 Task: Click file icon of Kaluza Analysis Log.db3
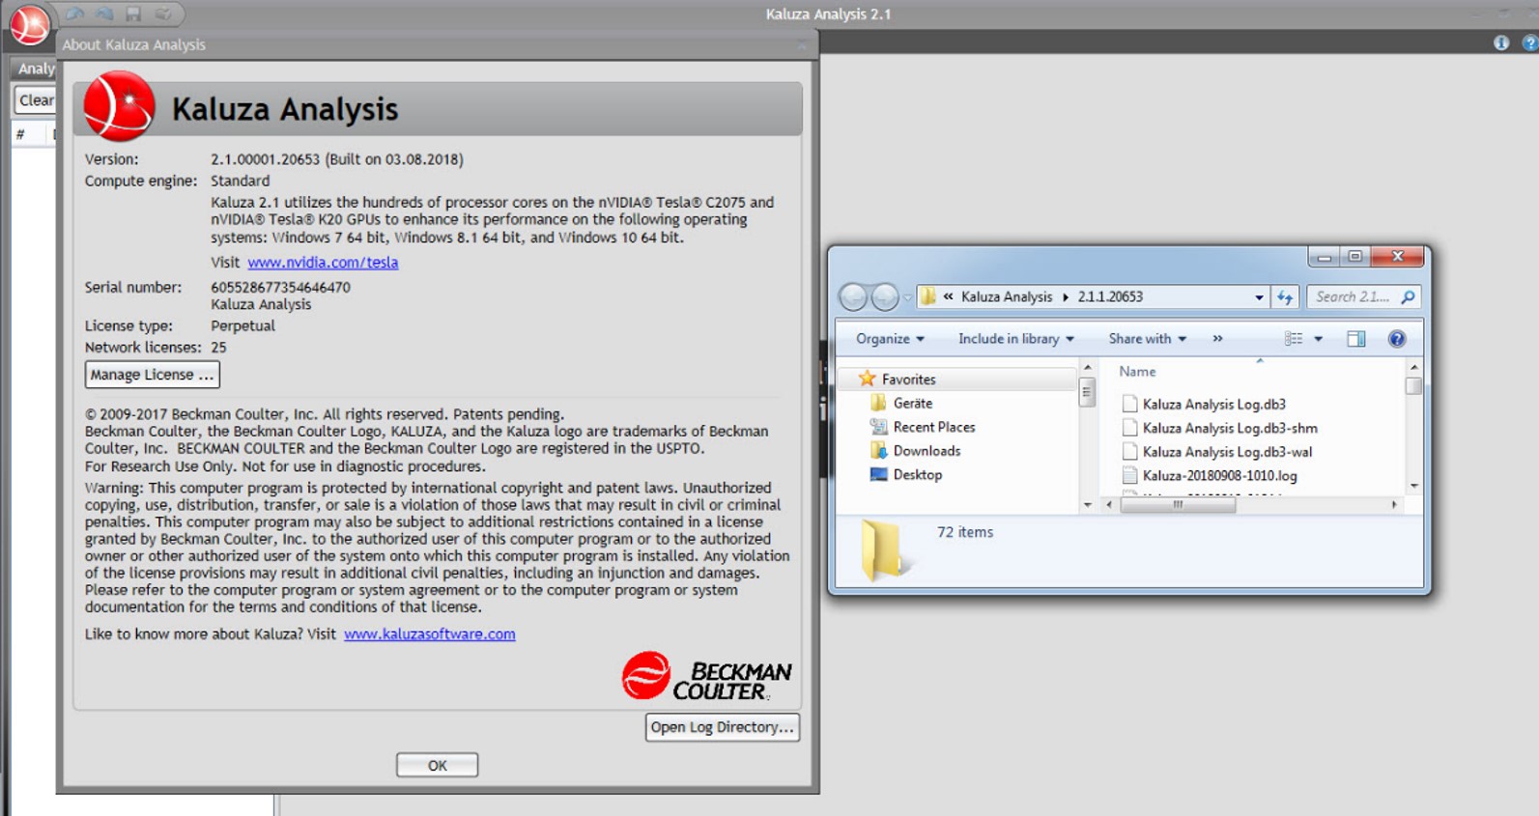tap(1129, 404)
